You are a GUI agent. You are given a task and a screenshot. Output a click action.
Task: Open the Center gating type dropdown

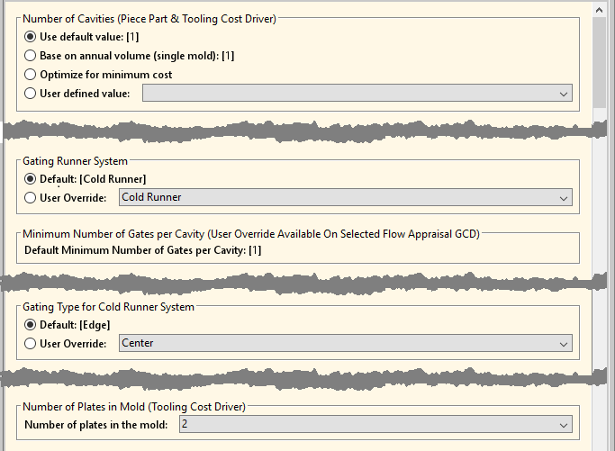point(345,343)
